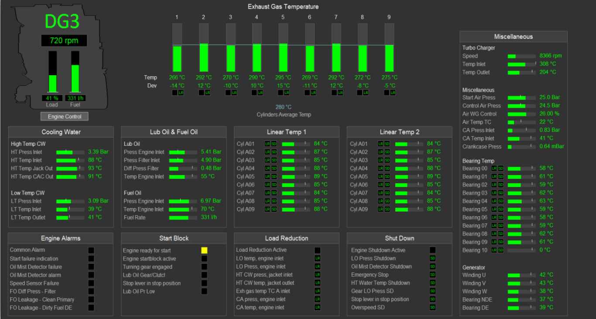Click the Engine Alarms panel header

coord(61,238)
